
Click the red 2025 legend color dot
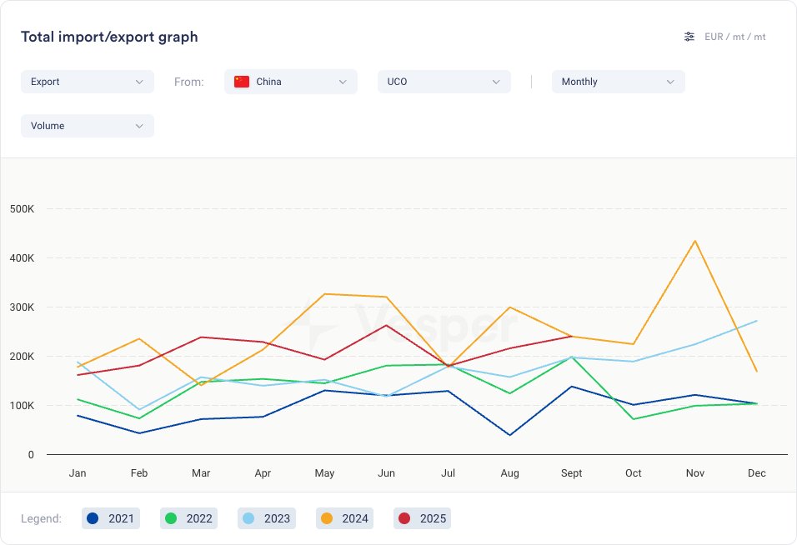[x=404, y=518]
